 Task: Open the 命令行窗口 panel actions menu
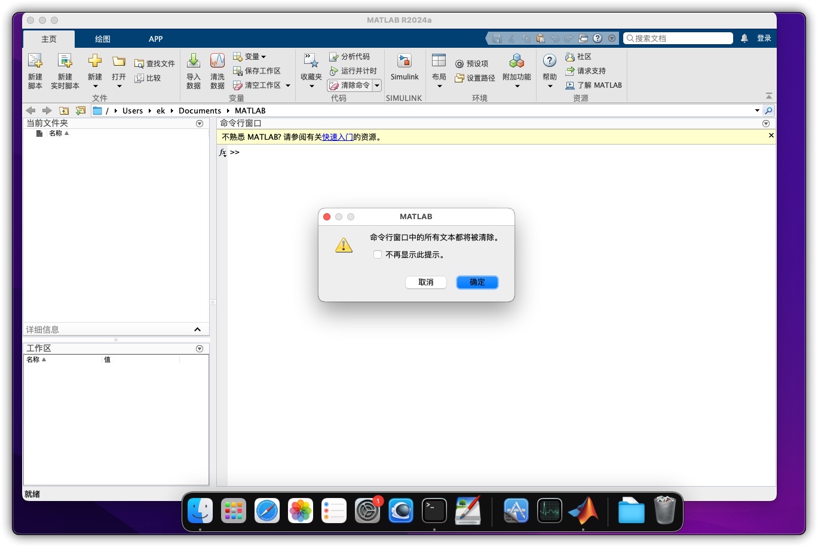coord(766,124)
